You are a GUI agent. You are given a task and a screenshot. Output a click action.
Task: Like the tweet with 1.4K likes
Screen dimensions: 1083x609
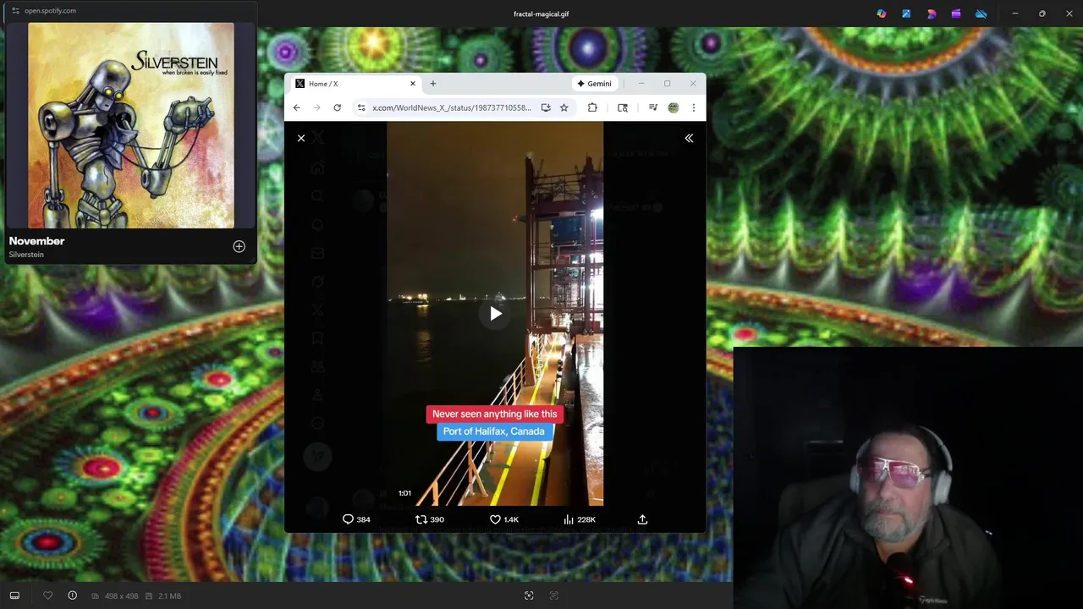pyautogui.click(x=503, y=519)
